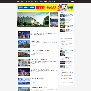91x91 pixels.
Task: Click the blue button inside the duck mascot banner
Action: point(71,8)
